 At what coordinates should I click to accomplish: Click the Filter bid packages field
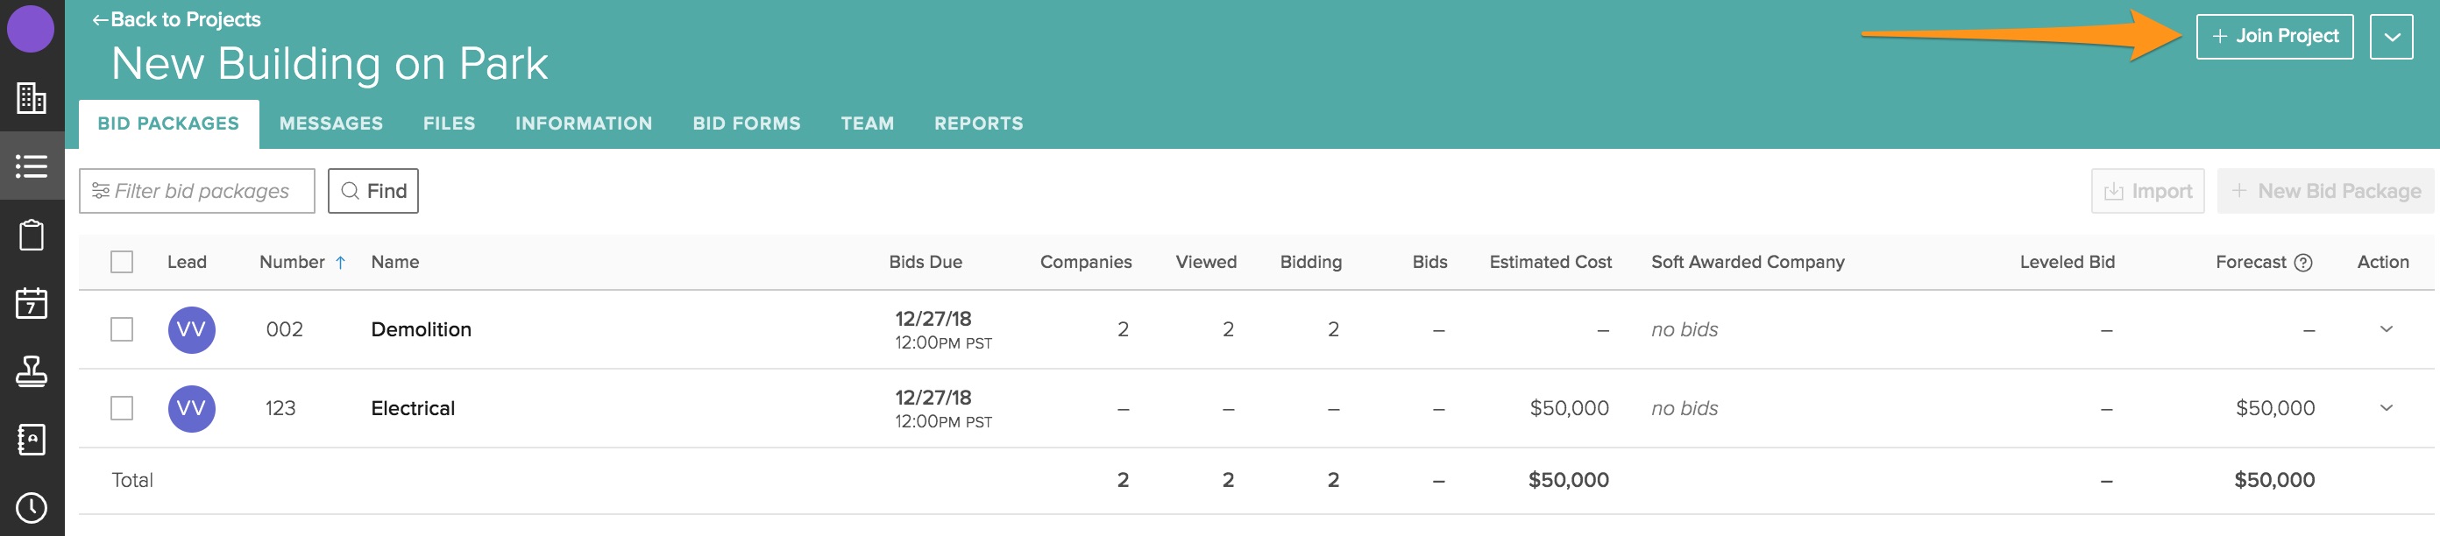pyautogui.click(x=197, y=191)
